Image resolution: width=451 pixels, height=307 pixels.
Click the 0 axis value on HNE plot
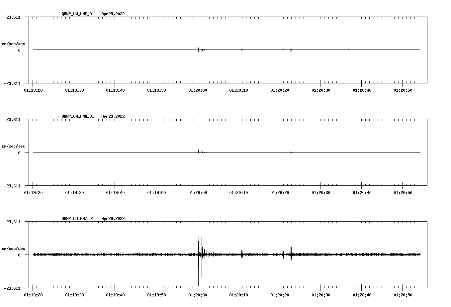click(19, 50)
